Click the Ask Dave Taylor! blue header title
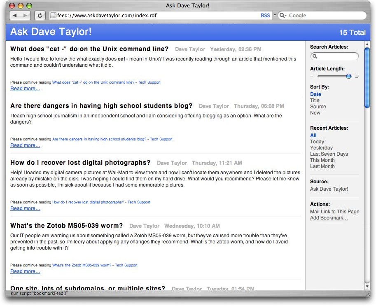376x306 pixels. 51,32
